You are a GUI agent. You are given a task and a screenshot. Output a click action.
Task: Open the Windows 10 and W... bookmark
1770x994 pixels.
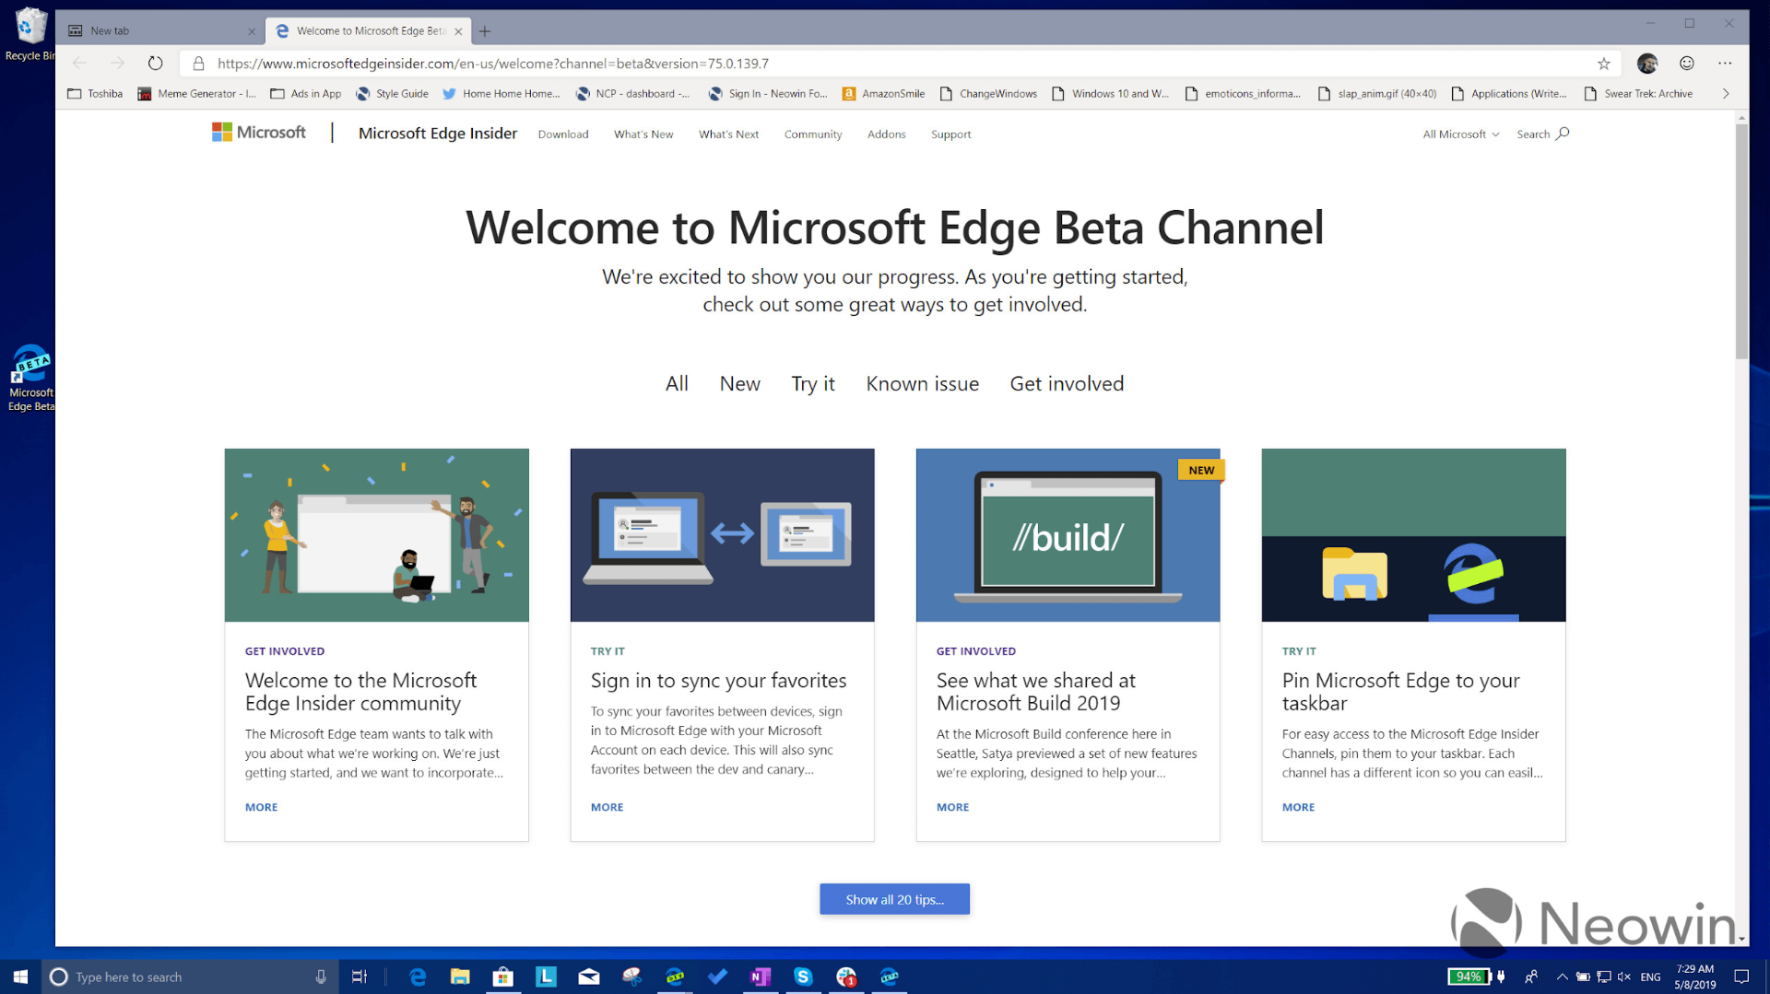[x=1111, y=94]
